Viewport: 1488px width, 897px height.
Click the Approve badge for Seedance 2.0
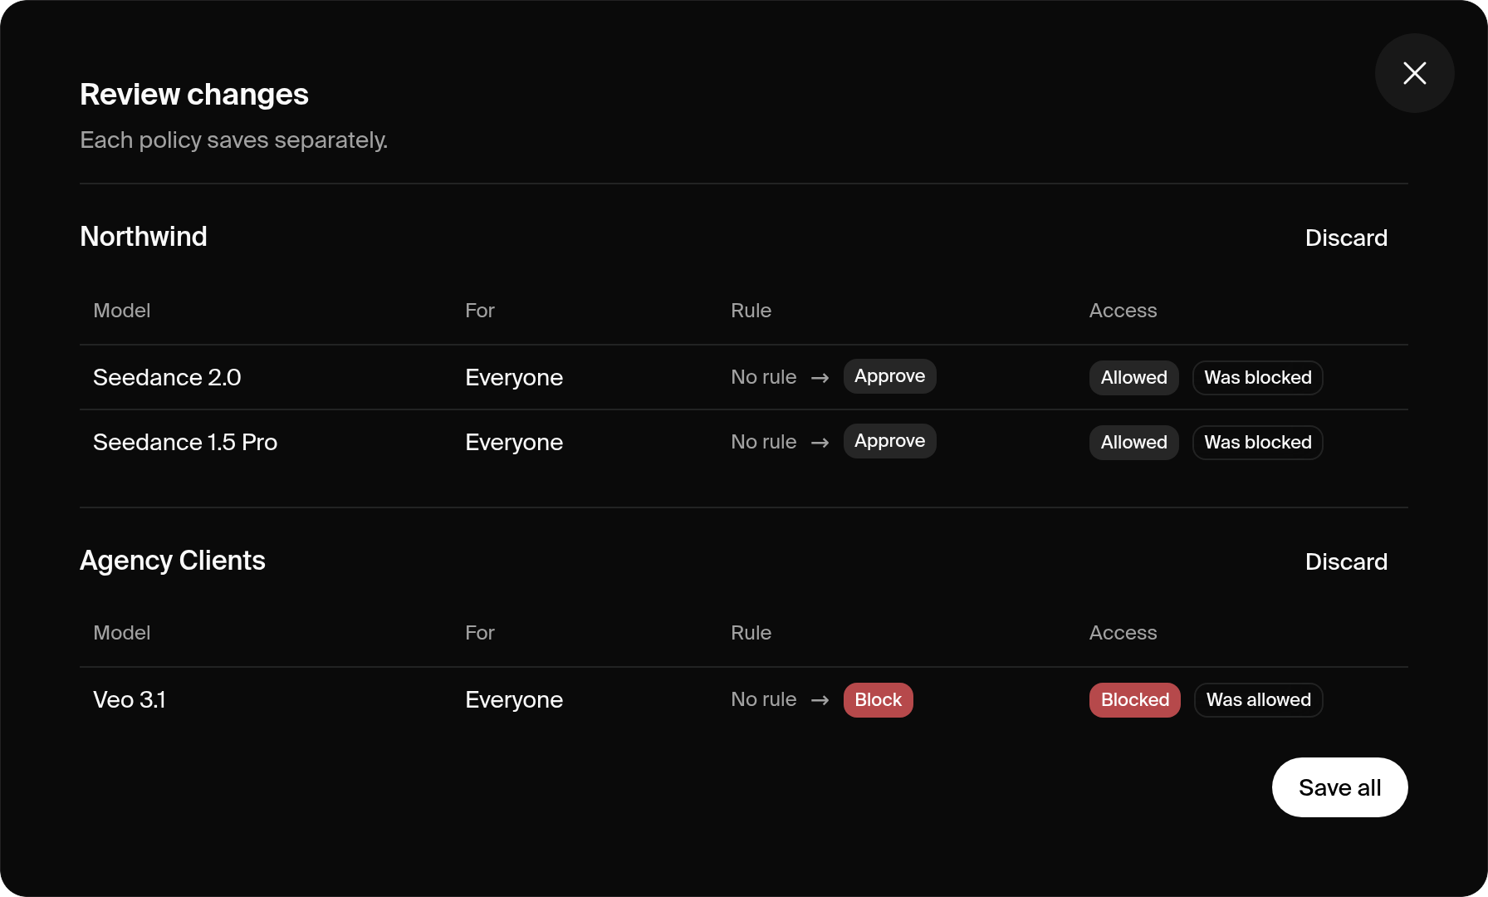point(889,376)
